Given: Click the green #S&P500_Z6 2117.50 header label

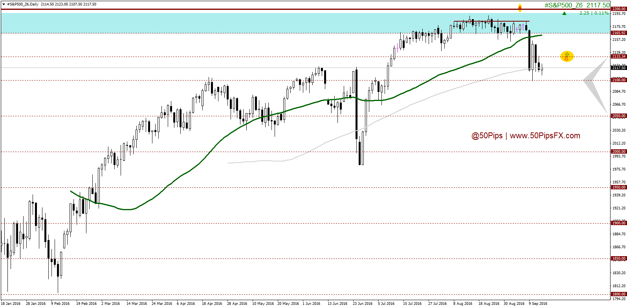Looking at the screenshot, I should [x=577, y=5].
